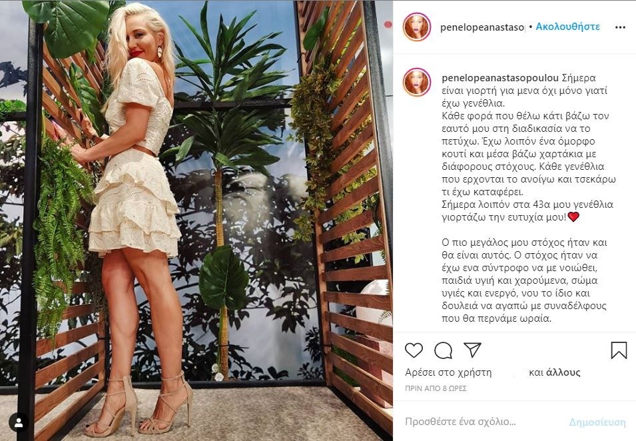Open the ΠΡΙΝ ΑΠΟ 8 ΩΡΕΣ timestamp
636x441 pixels.
pyautogui.click(x=436, y=388)
